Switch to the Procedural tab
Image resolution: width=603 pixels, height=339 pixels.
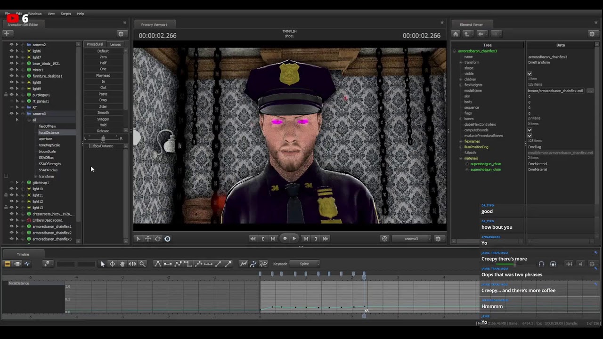pyautogui.click(x=95, y=44)
